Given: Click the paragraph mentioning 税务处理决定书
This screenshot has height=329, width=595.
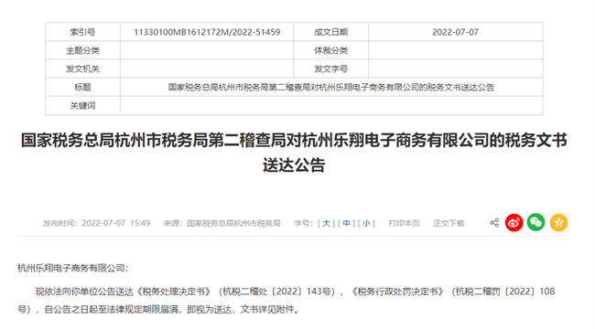Looking at the screenshot, I should [287, 301].
